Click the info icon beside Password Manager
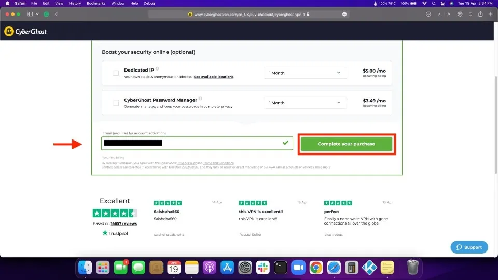The image size is (498, 280). 200,99
